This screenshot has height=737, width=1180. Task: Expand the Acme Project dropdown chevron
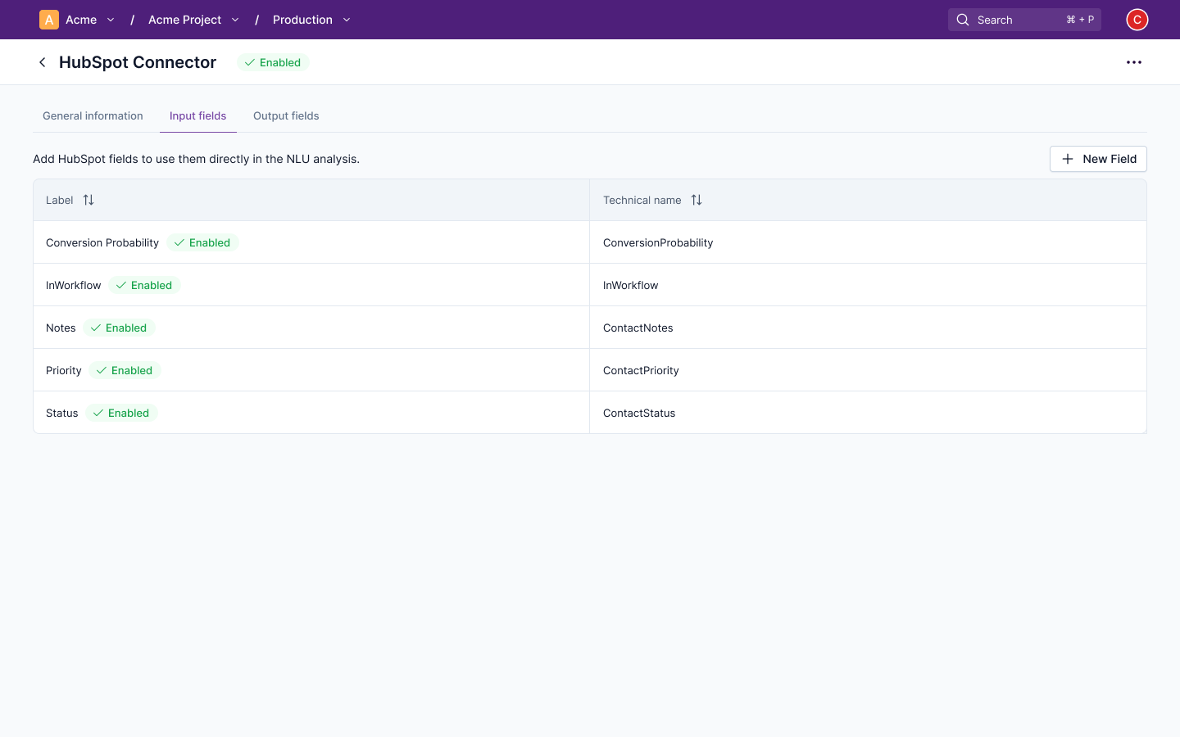(x=235, y=20)
